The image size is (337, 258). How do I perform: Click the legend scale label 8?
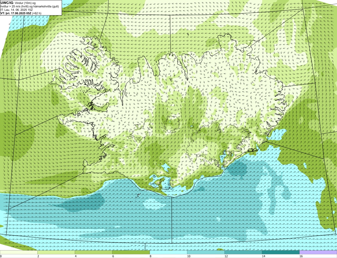[151, 256]
